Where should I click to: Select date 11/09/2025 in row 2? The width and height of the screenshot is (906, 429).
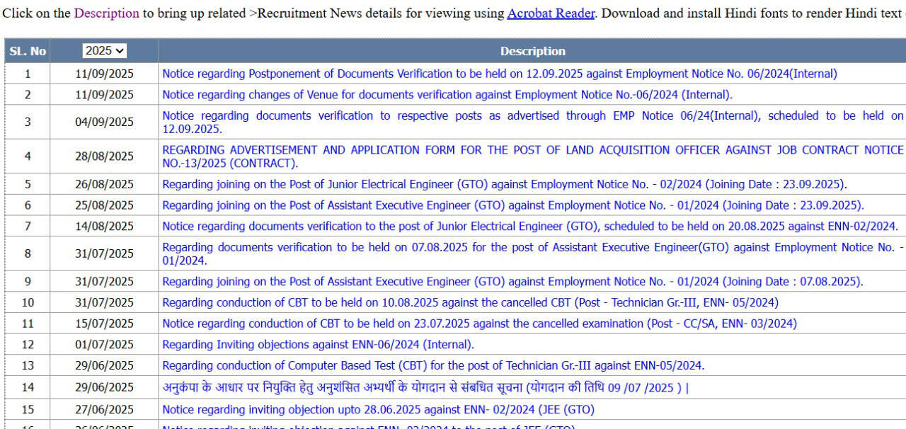[104, 95]
